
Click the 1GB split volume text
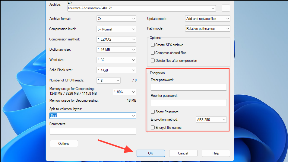click(54, 116)
